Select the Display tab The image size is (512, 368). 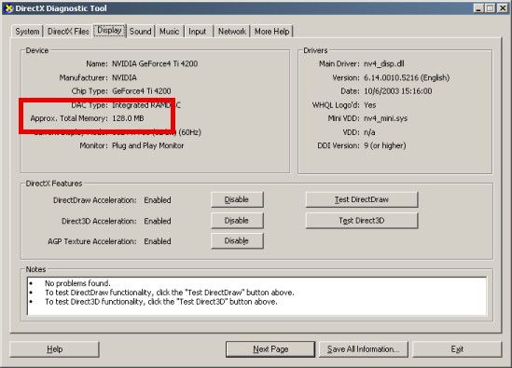[x=110, y=31]
